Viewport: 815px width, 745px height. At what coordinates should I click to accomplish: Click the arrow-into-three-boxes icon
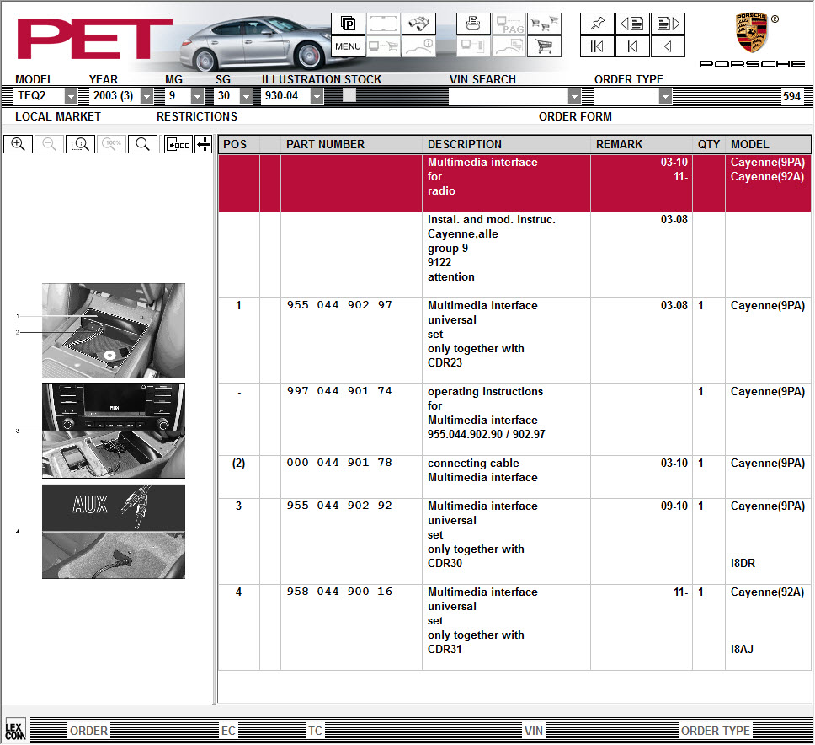(x=178, y=144)
